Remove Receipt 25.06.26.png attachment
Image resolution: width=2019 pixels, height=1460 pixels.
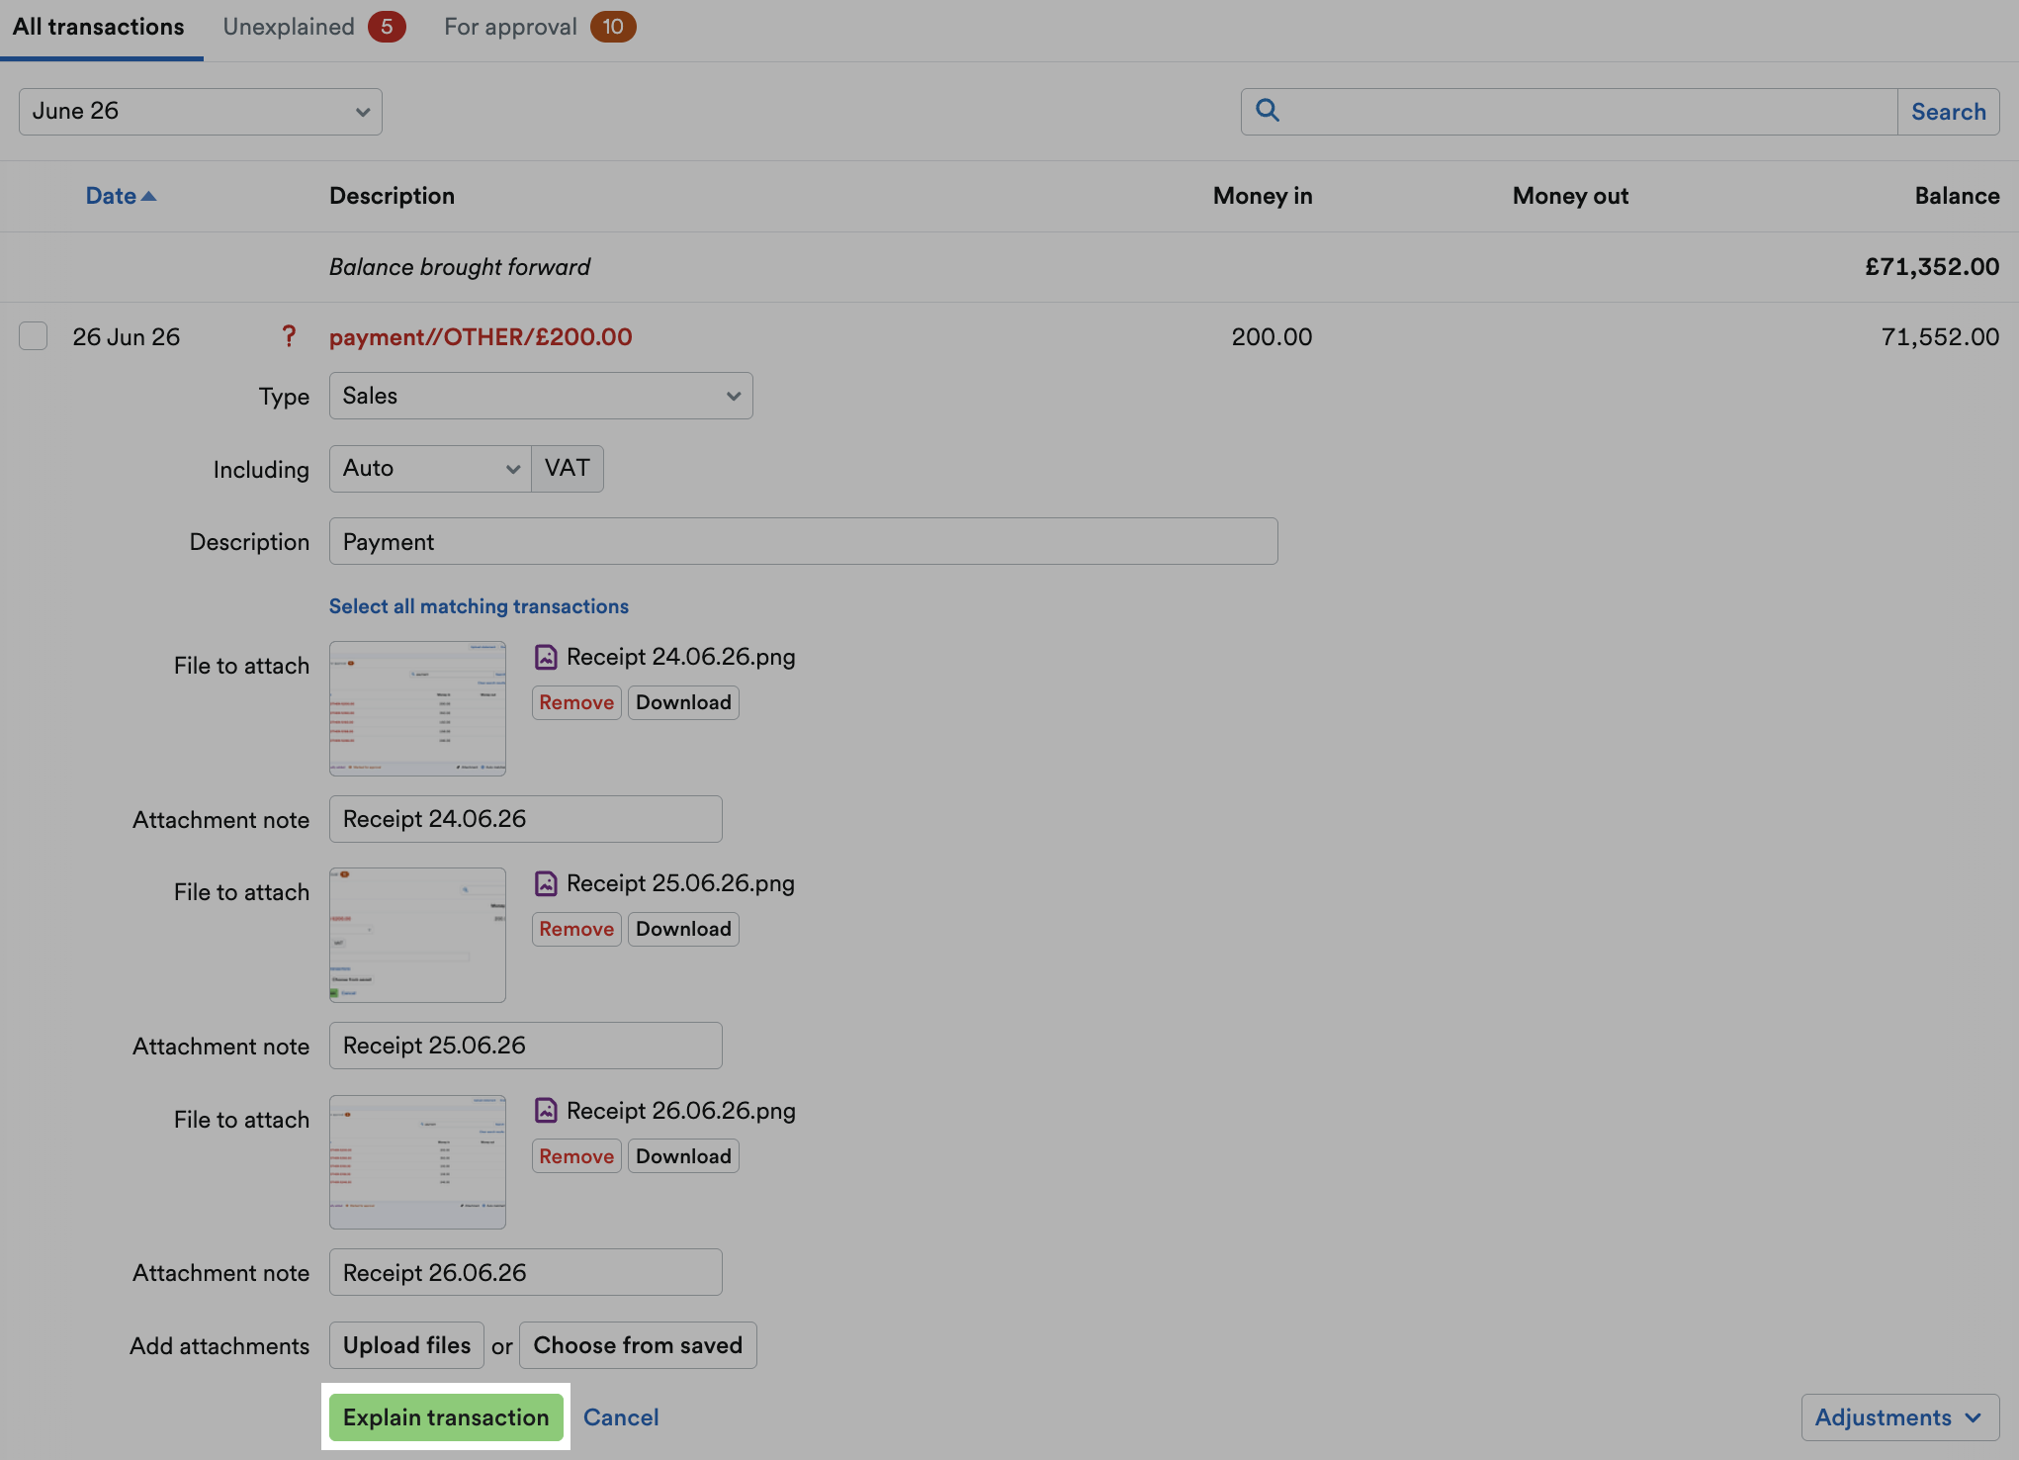(x=576, y=929)
